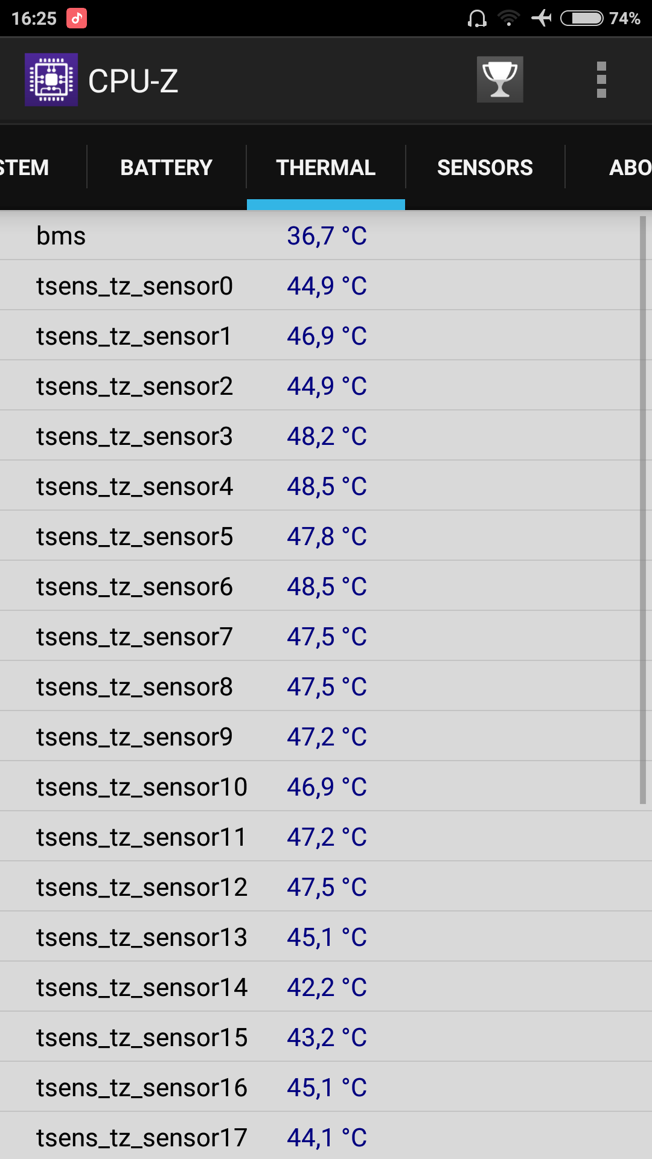Tap the airplane mode status icon
The height and width of the screenshot is (1159, 652).
pos(542,18)
